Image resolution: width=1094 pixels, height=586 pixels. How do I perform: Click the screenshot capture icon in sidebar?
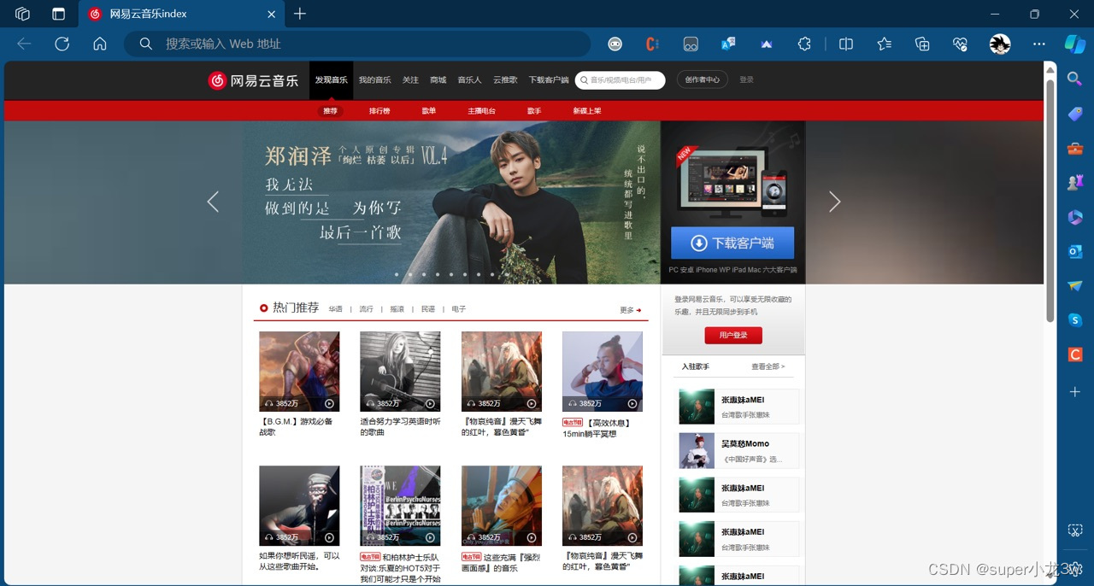tap(1075, 530)
